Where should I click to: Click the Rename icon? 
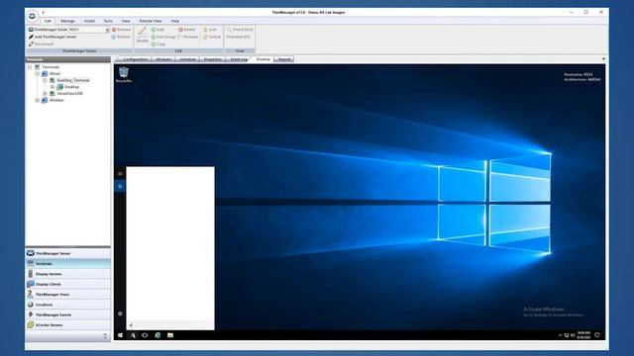point(180,37)
